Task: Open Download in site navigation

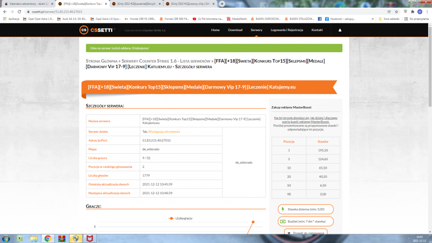Action: point(235,30)
